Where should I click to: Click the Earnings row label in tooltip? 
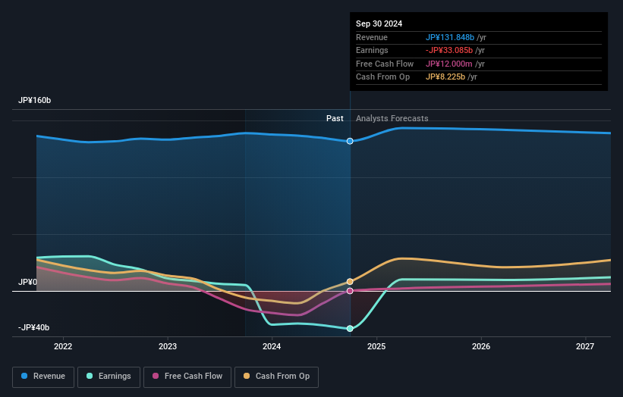pyautogui.click(x=372, y=50)
